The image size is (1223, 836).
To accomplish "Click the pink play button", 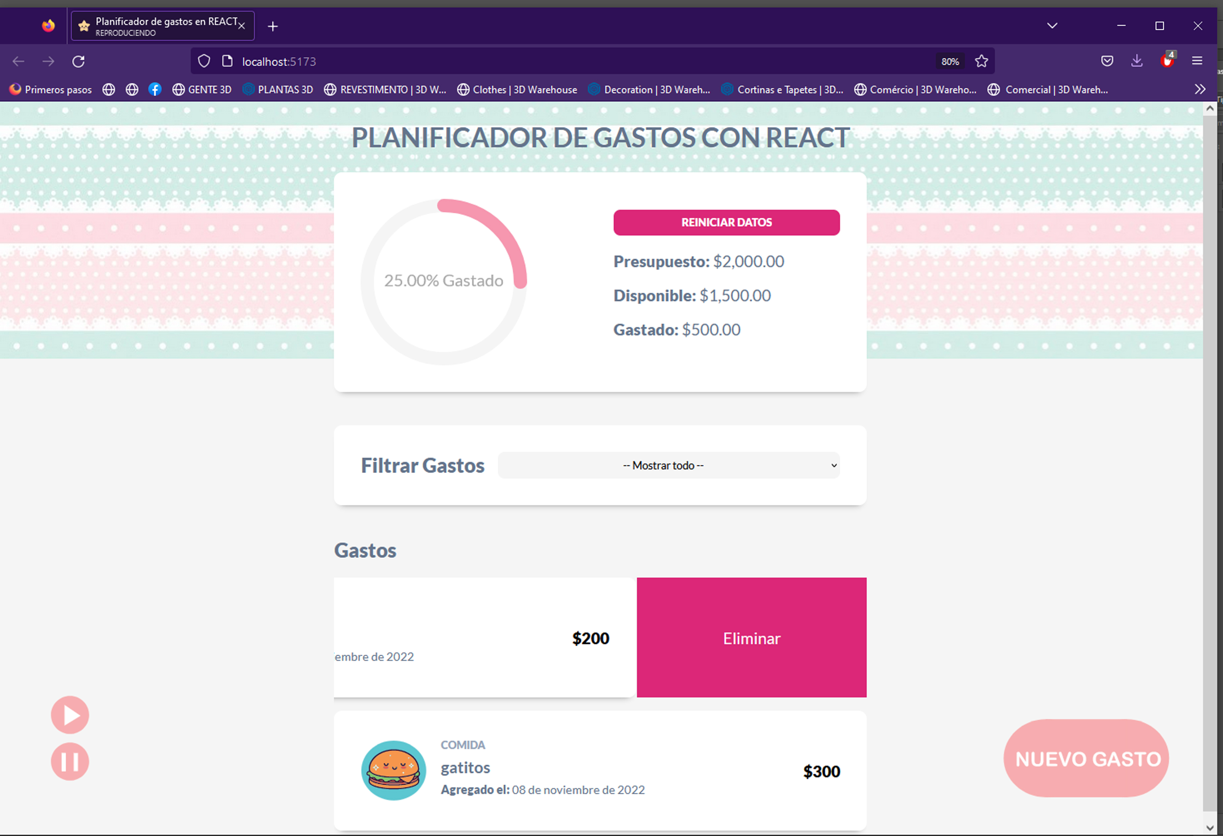I will point(70,715).
